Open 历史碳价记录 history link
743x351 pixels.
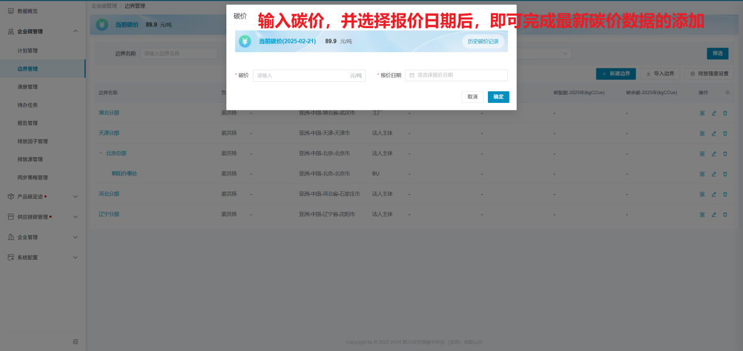(x=483, y=42)
